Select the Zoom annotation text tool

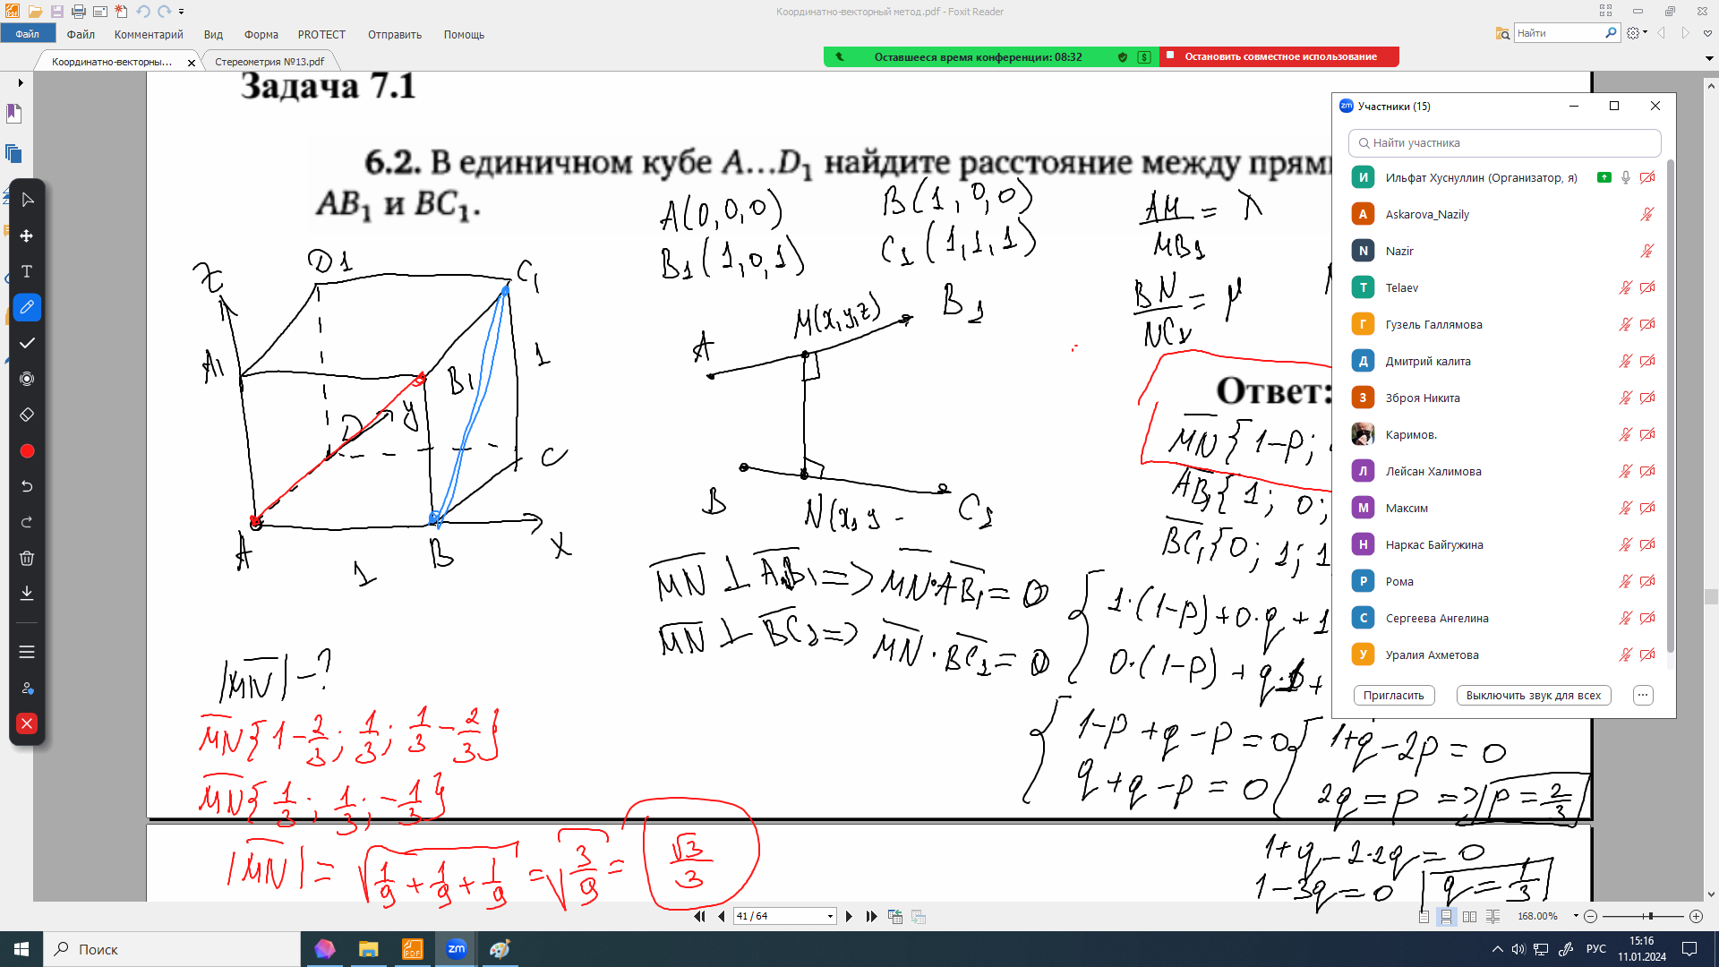(x=27, y=271)
